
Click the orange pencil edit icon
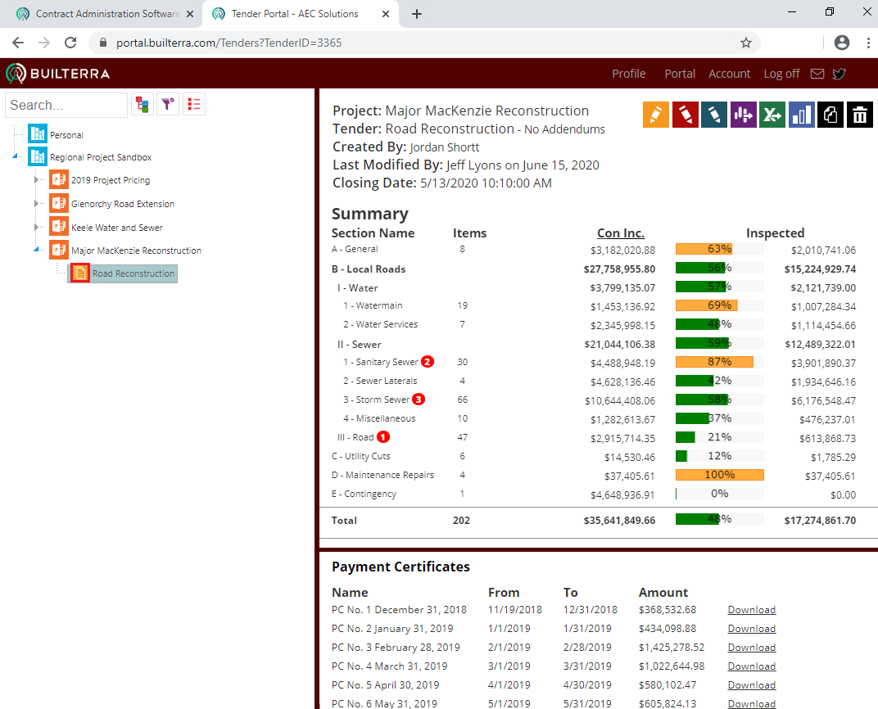[x=656, y=115]
